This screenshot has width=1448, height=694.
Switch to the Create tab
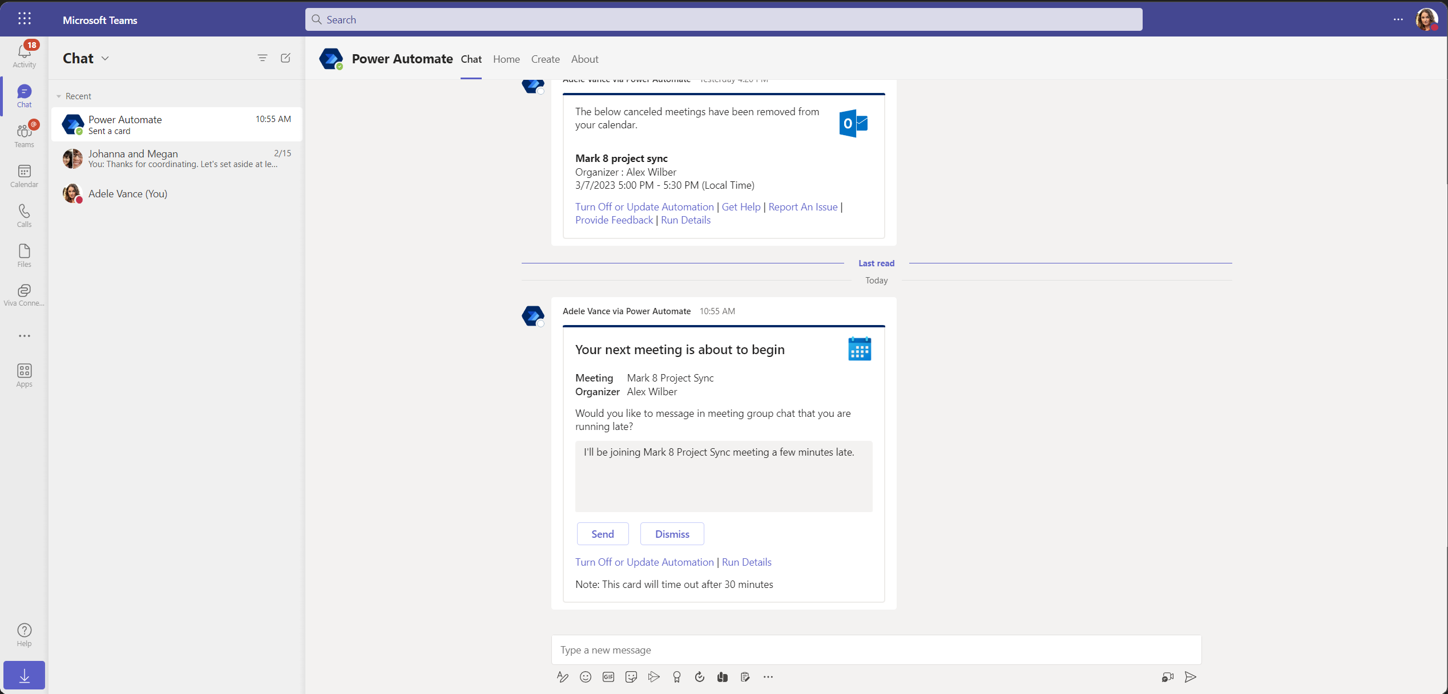tap(545, 59)
